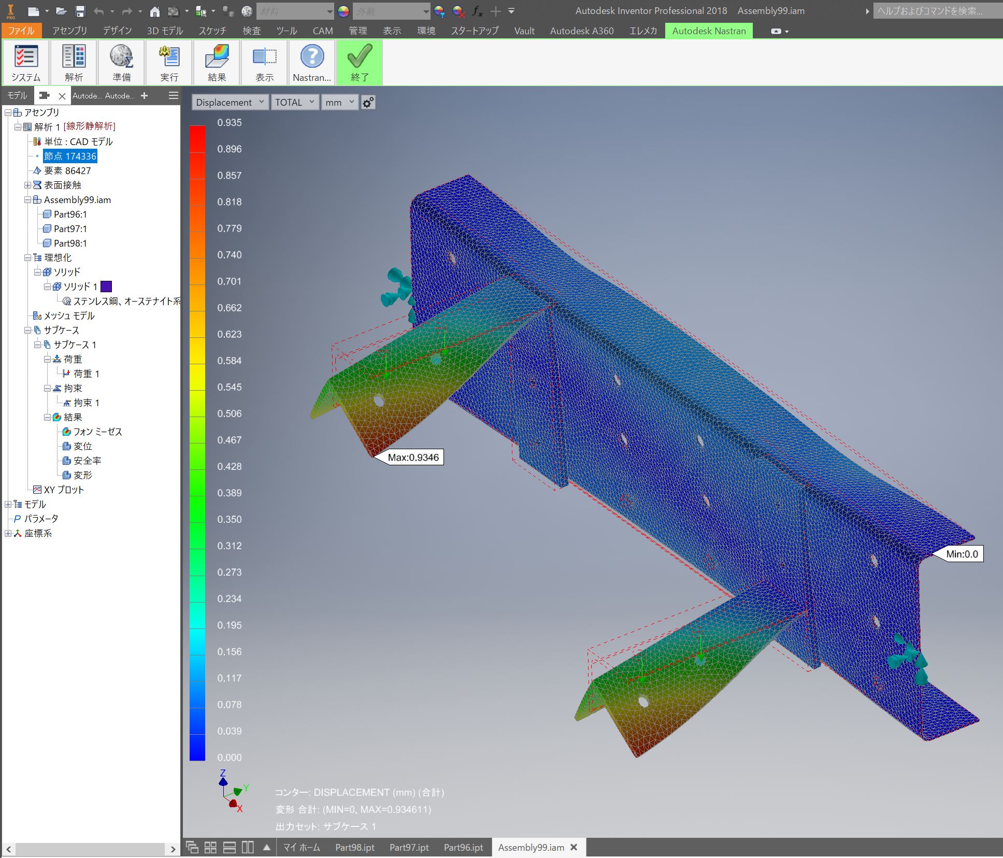
Task: Click the arrange windows grid icon
Action: point(210,847)
